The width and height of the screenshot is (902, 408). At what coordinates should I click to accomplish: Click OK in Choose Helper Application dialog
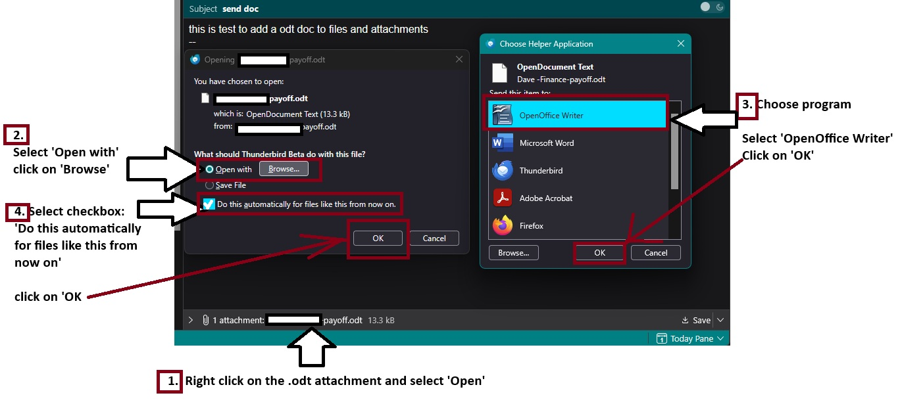(x=599, y=253)
